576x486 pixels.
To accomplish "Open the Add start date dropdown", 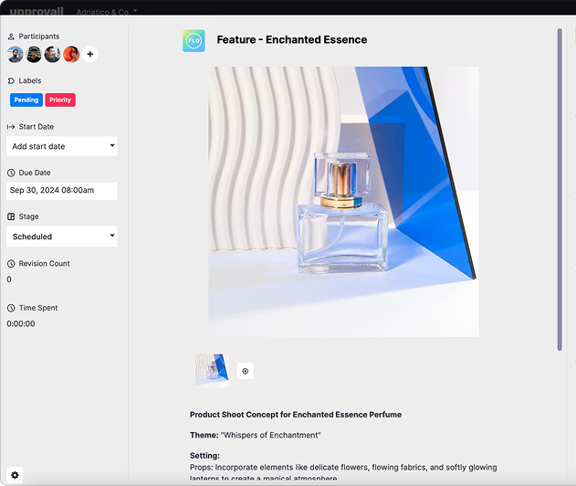I will pyautogui.click(x=62, y=146).
